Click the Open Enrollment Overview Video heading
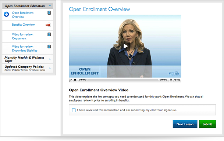The width and height of the screenshot is (224, 141). (x=99, y=90)
